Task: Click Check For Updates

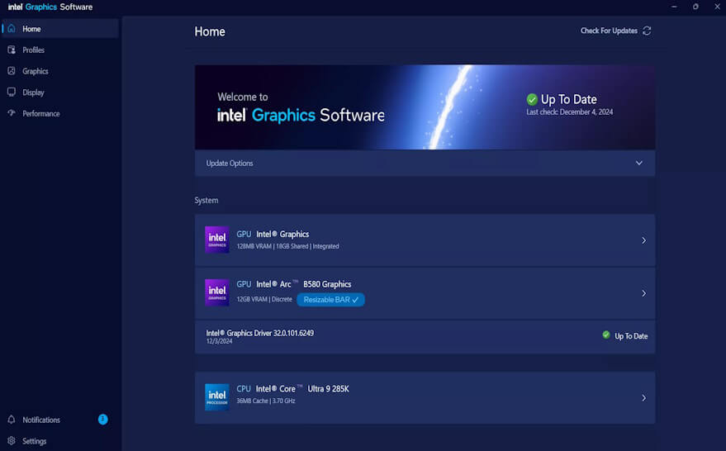Action: tap(609, 31)
